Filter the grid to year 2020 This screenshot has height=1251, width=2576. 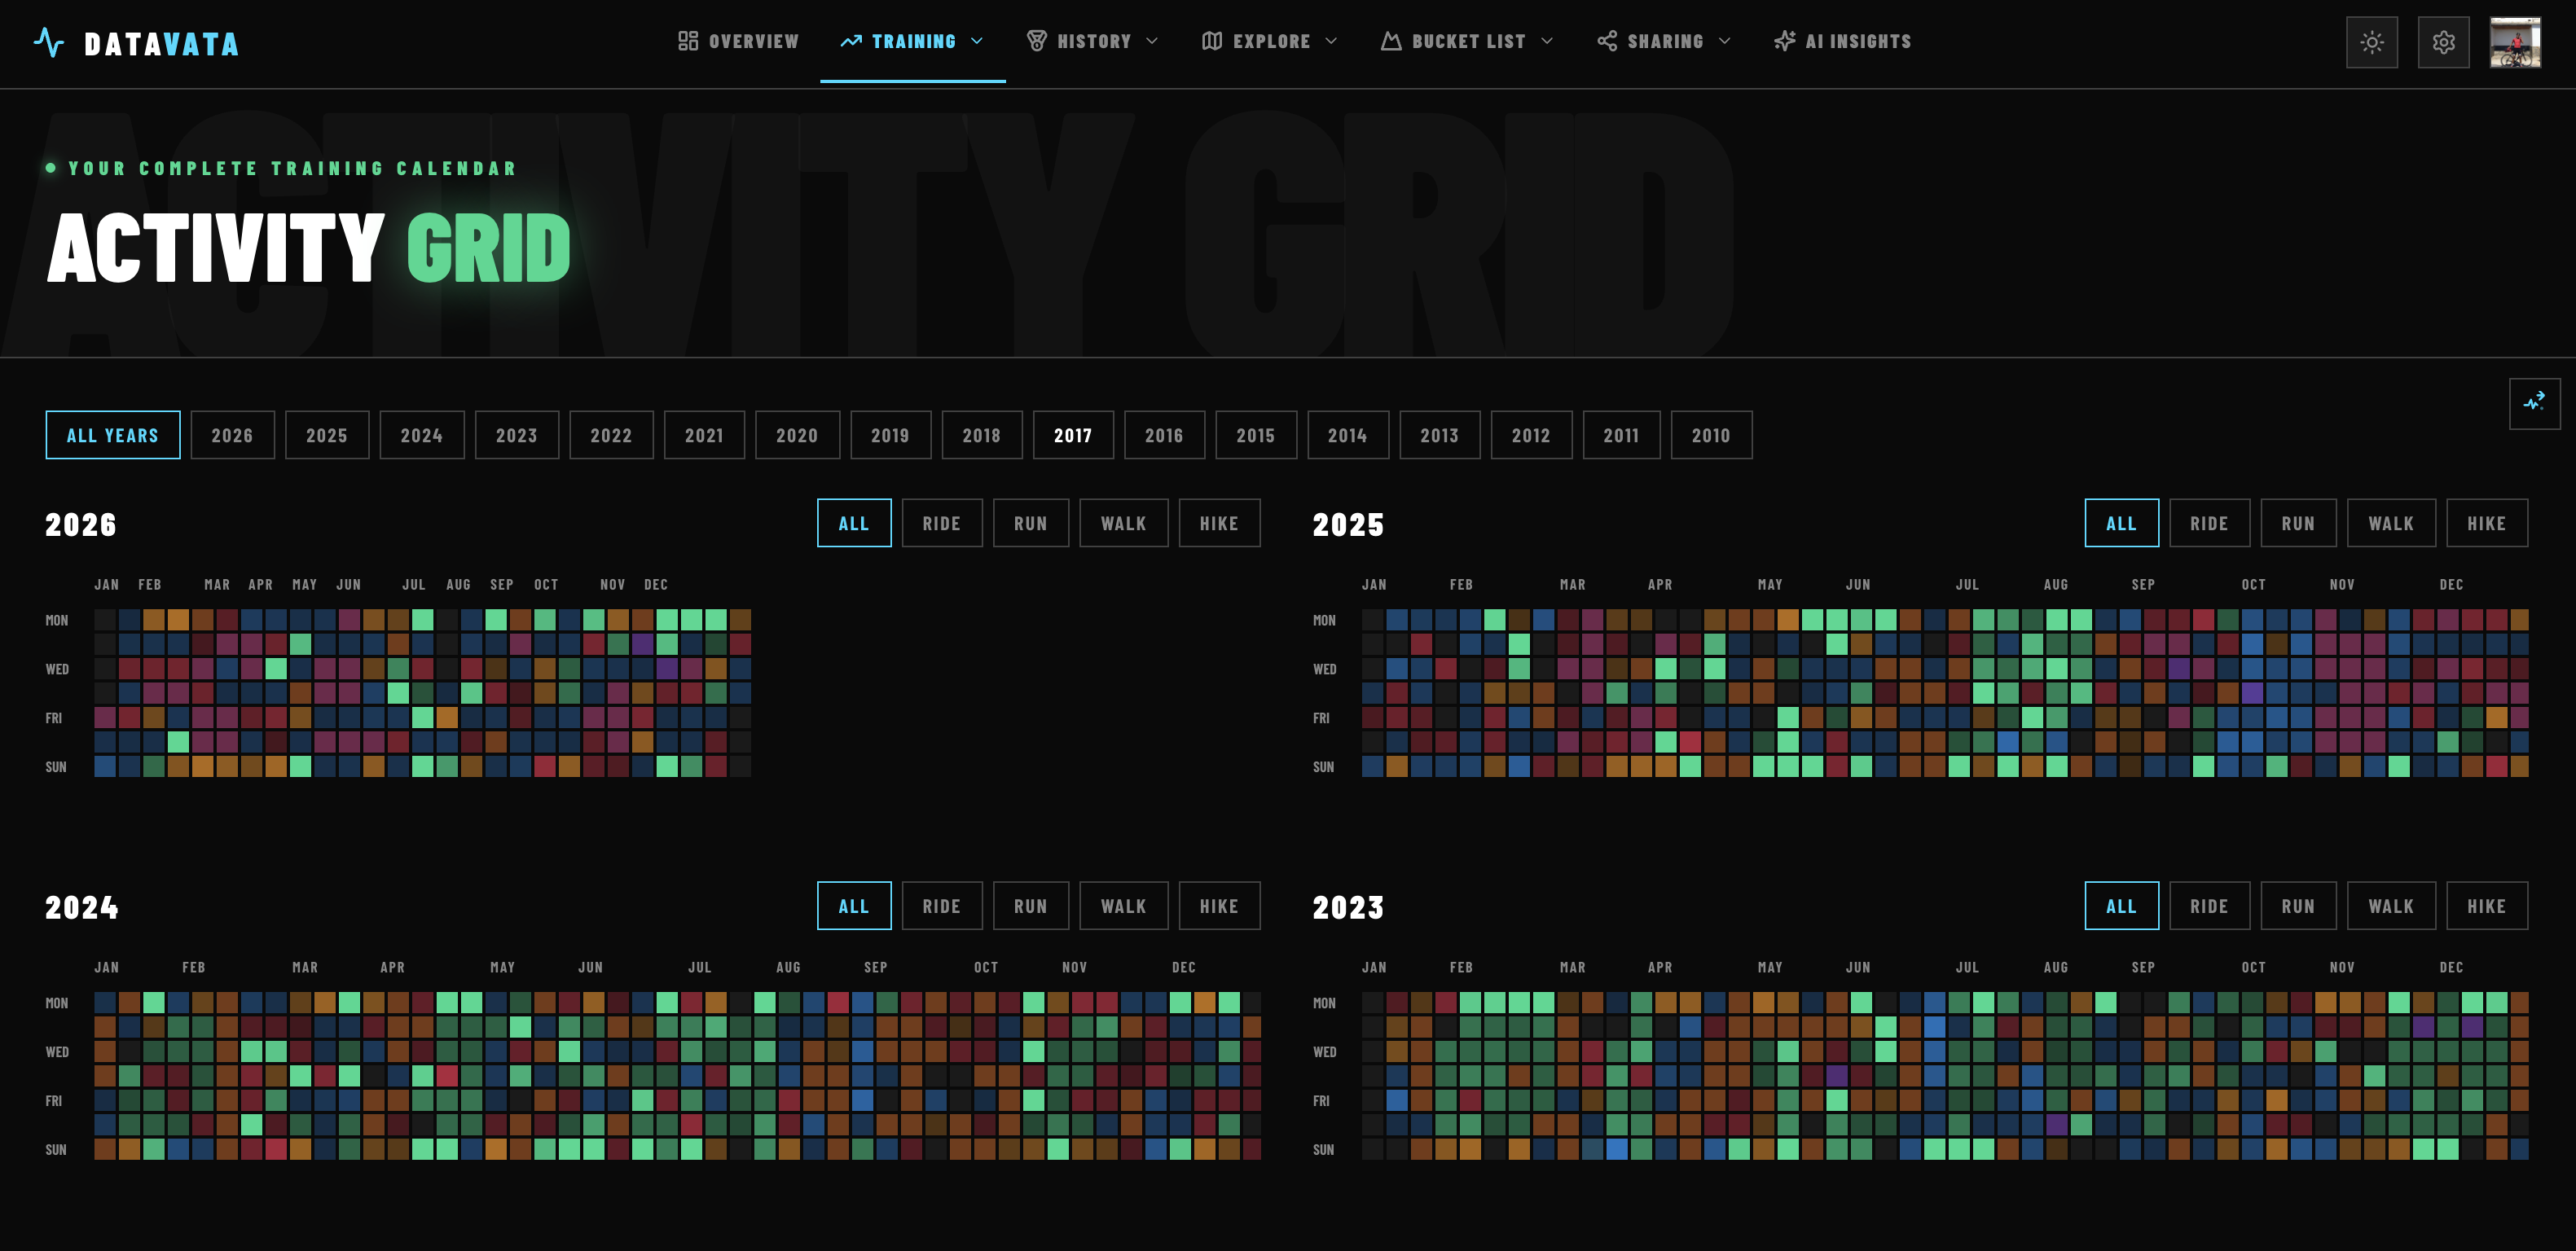coord(797,435)
